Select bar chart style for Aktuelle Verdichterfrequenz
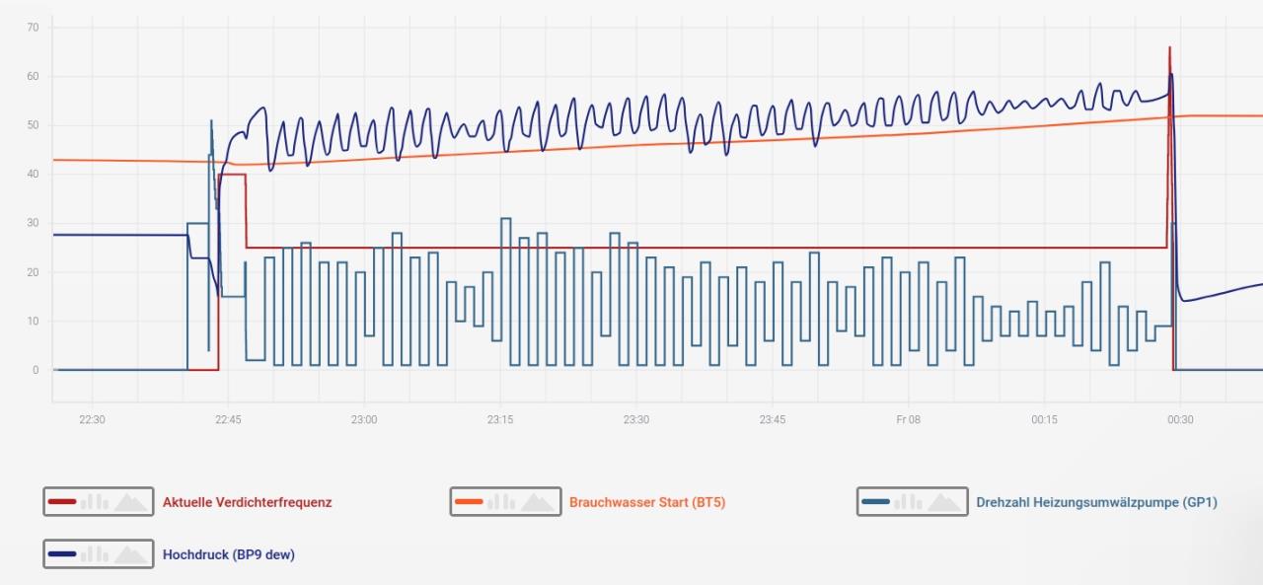Image resolution: width=1263 pixels, height=585 pixels. pos(95,502)
